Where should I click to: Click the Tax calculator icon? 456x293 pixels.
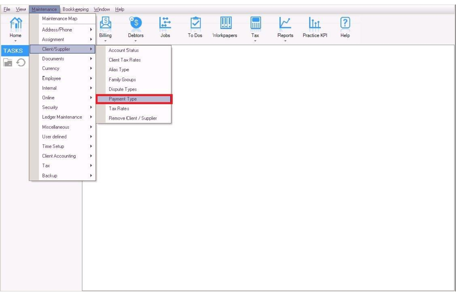coord(255,23)
